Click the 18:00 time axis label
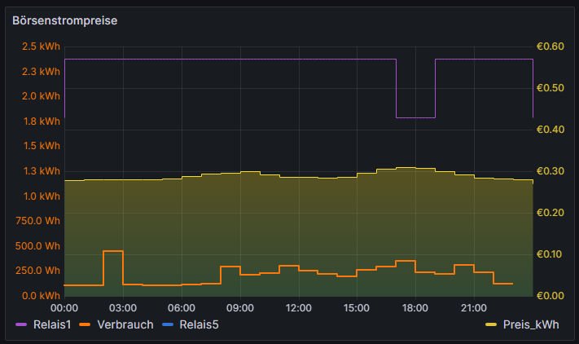 [415, 308]
